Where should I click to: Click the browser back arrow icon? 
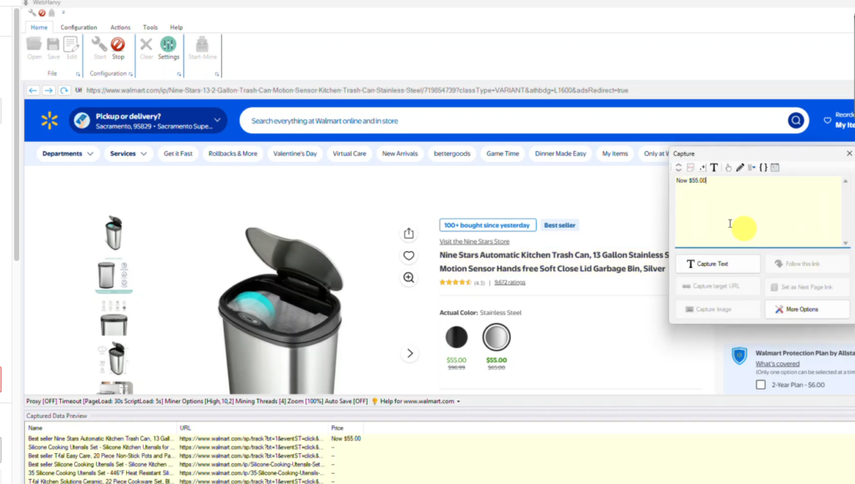tap(33, 89)
